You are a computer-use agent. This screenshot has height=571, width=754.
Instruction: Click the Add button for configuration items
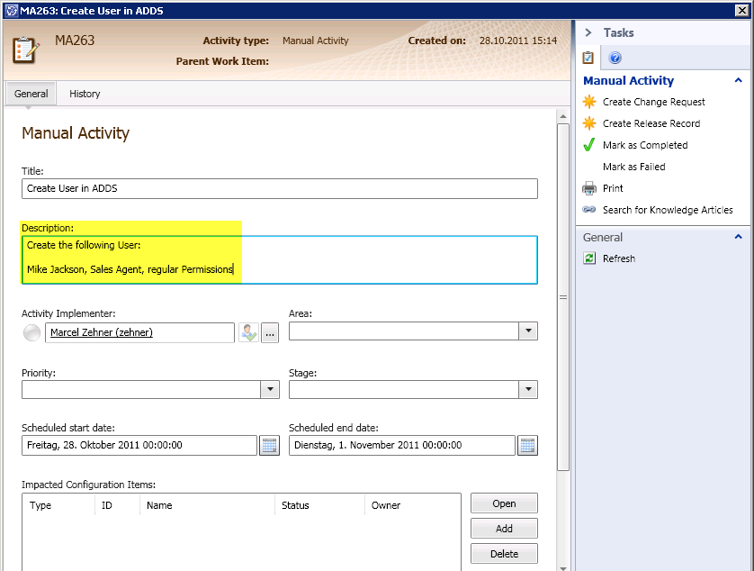tap(504, 529)
